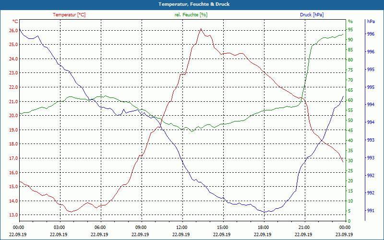This screenshot has height=240, width=384.
Task: Click the blue '991' pressure axis value
Action: [x=371, y=211]
